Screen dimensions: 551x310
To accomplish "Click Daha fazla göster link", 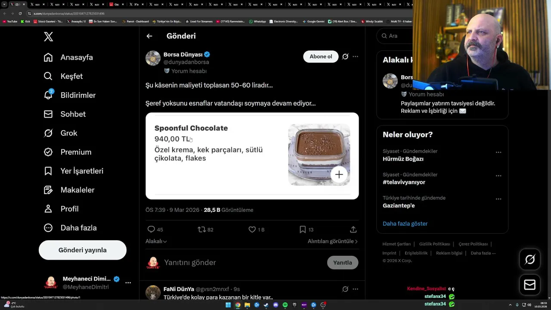I will pos(405,224).
